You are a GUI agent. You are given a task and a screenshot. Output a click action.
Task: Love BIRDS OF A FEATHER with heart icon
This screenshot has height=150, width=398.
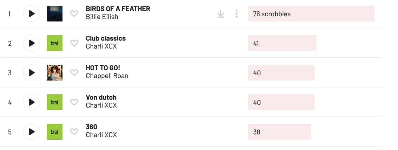[74, 14]
